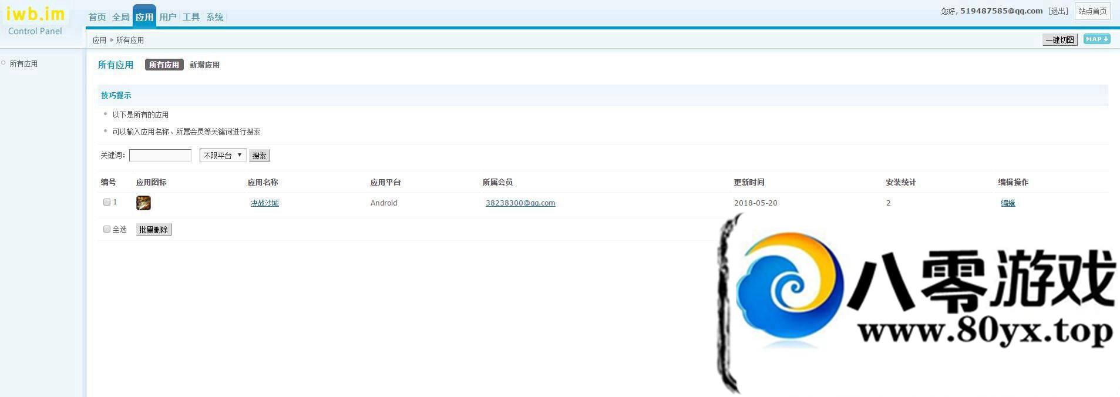Open the 全局 top menu
This screenshot has height=397, width=1120.
click(x=120, y=17)
